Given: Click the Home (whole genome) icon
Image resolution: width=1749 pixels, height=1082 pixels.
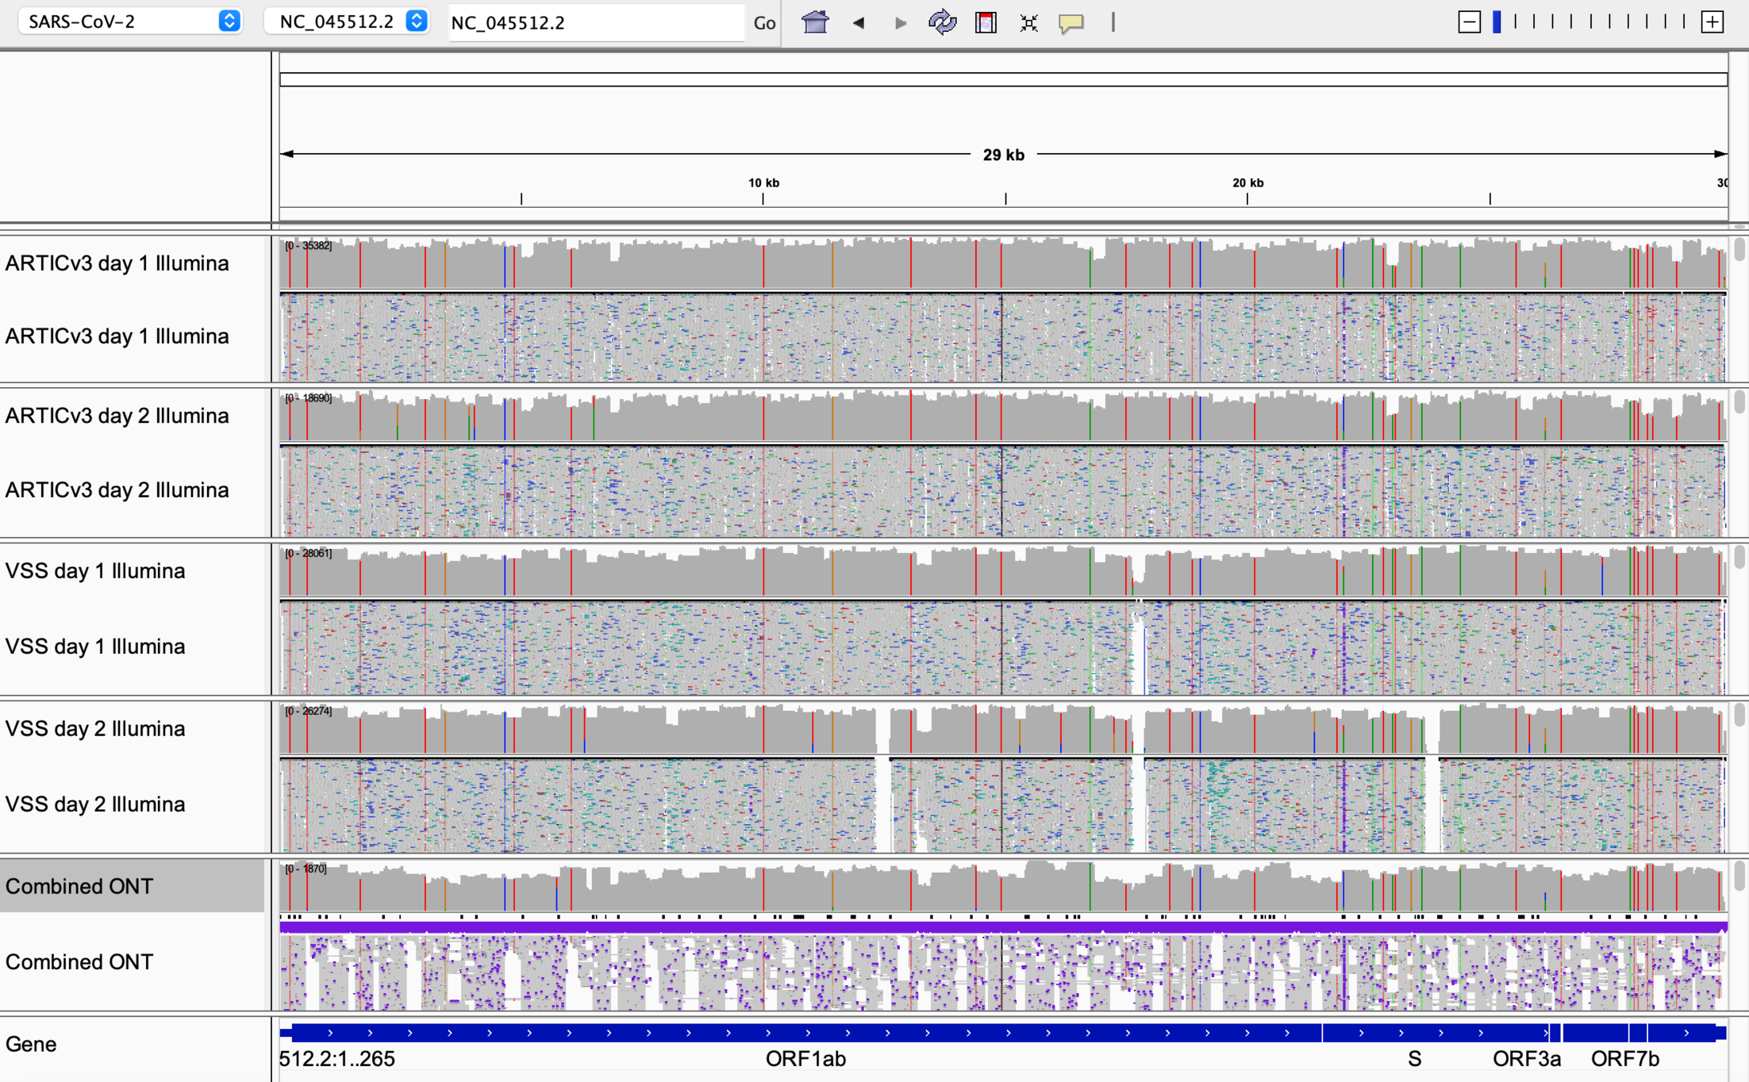Looking at the screenshot, I should pos(815,22).
